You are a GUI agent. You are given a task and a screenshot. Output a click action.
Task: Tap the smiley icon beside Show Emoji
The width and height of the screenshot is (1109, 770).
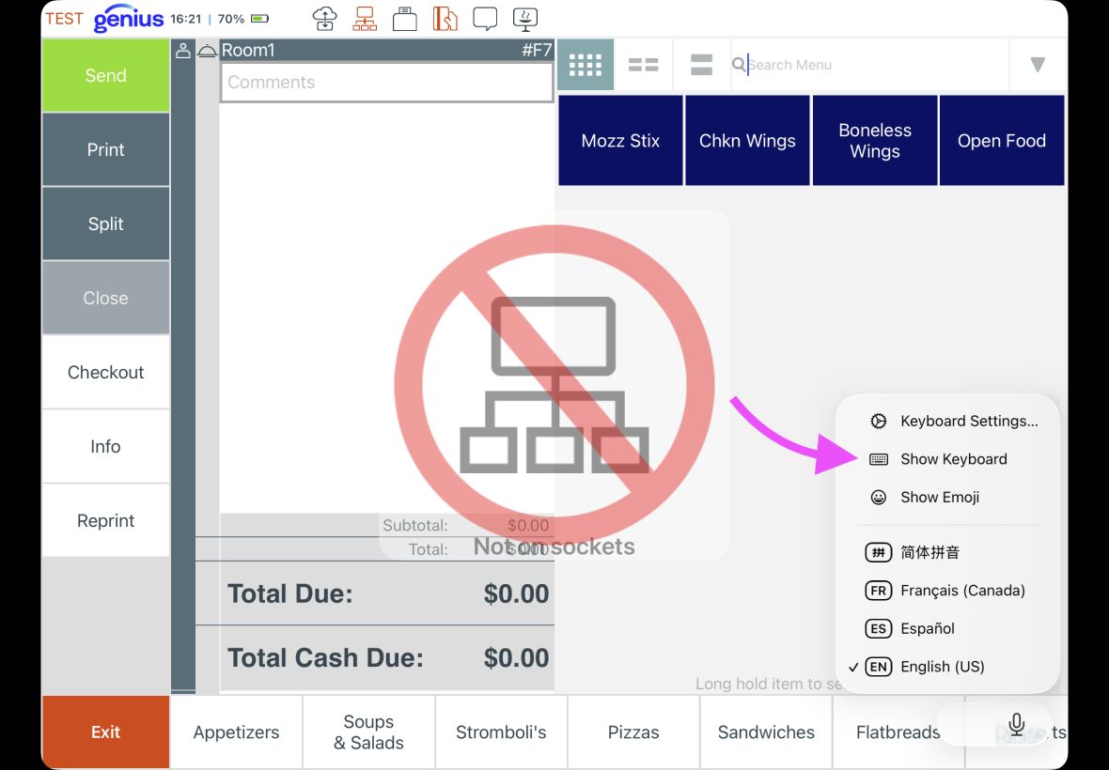point(879,498)
